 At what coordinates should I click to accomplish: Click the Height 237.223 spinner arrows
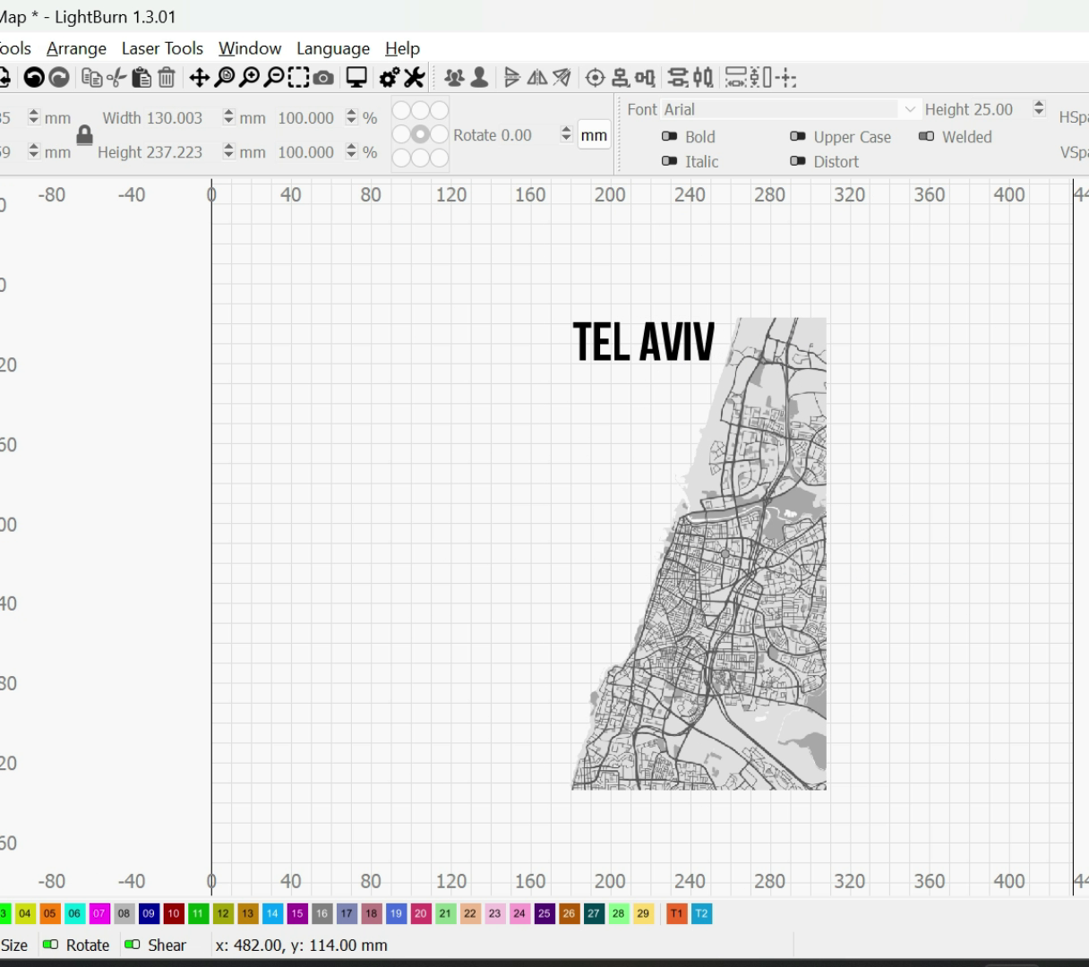228,151
